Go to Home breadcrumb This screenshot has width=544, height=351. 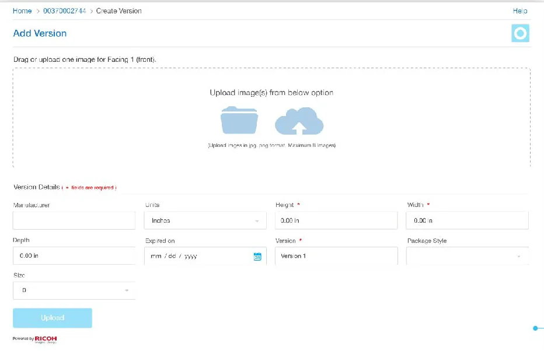[22, 10]
